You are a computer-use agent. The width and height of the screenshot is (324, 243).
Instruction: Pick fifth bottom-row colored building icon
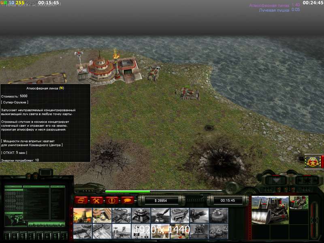tap(160, 231)
